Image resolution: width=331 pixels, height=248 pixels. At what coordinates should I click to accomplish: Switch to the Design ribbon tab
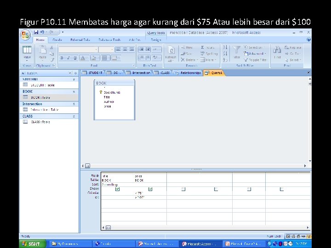click(x=156, y=39)
